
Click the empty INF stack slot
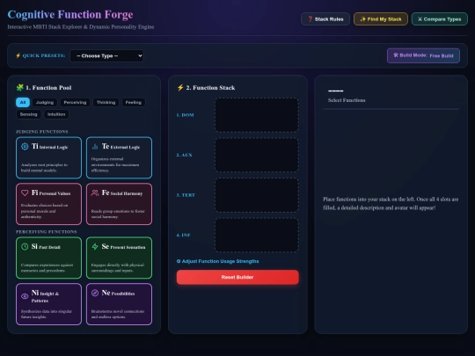[x=257, y=235]
